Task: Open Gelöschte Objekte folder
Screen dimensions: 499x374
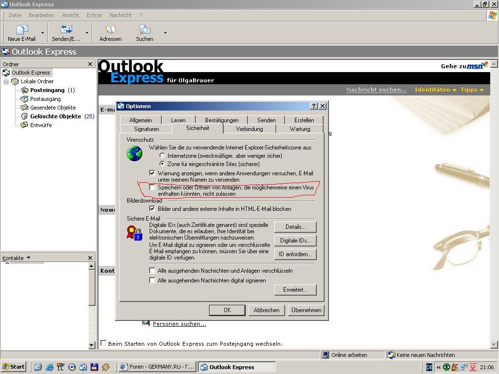Action: pyautogui.click(x=56, y=116)
